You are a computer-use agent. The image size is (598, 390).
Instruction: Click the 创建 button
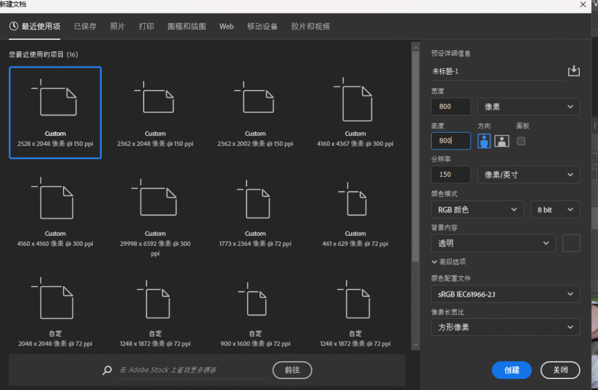tap(512, 370)
